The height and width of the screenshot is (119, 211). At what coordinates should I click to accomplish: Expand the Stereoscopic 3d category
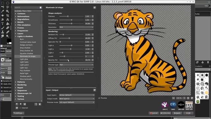point(15,93)
